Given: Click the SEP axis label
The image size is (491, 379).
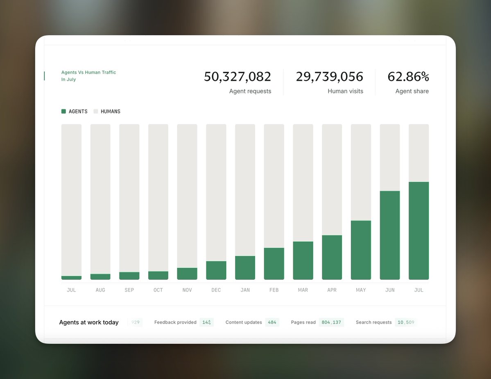Looking at the screenshot, I should pyautogui.click(x=129, y=290).
